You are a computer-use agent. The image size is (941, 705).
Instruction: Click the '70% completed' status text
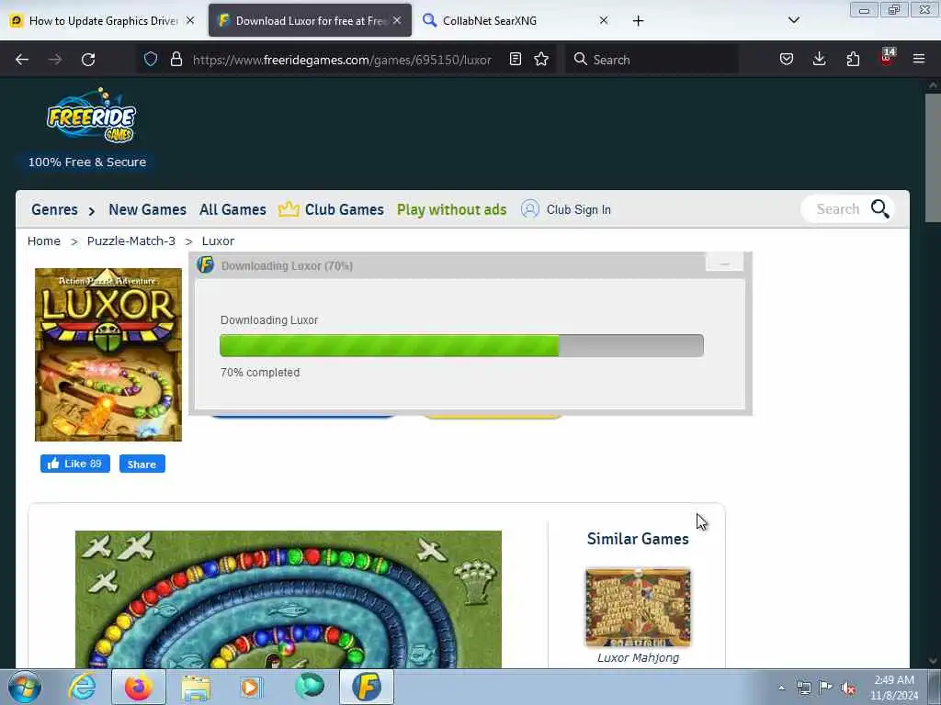pos(260,373)
